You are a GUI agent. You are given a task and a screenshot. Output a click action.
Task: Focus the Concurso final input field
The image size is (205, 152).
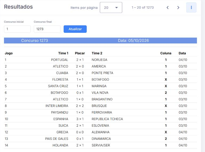[47, 29]
